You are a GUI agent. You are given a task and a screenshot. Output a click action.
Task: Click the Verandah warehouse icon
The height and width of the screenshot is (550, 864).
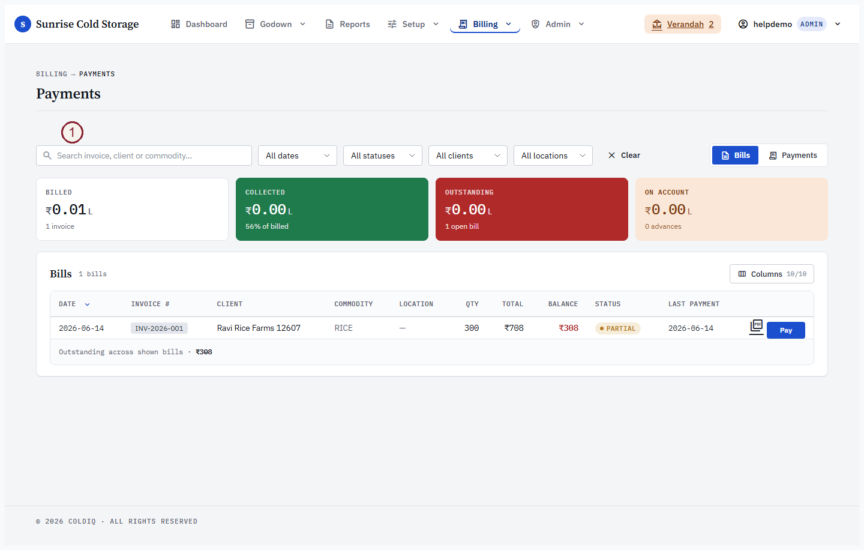[657, 24]
